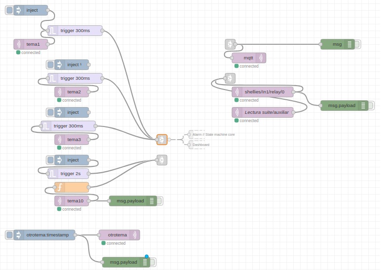Select the link in node wired to the msg debug

tap(230, 44)
